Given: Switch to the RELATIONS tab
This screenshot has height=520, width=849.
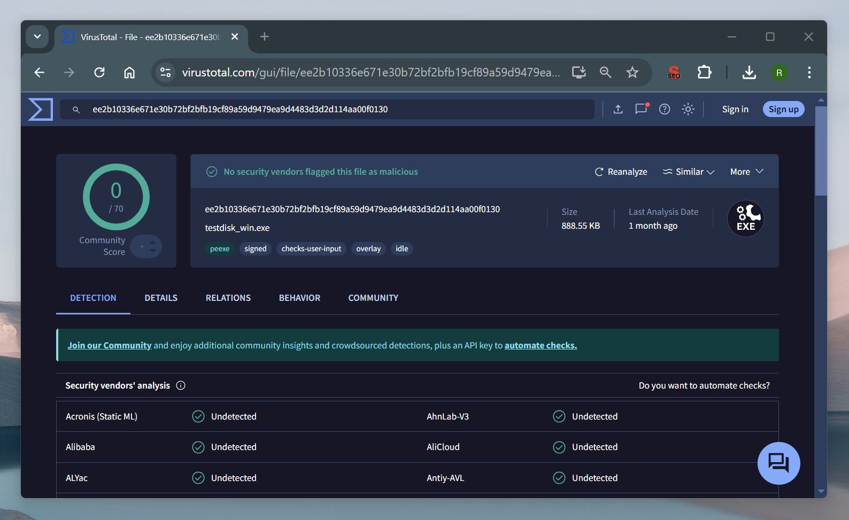Looking at the screenshot, I should (x=228, y=298).
